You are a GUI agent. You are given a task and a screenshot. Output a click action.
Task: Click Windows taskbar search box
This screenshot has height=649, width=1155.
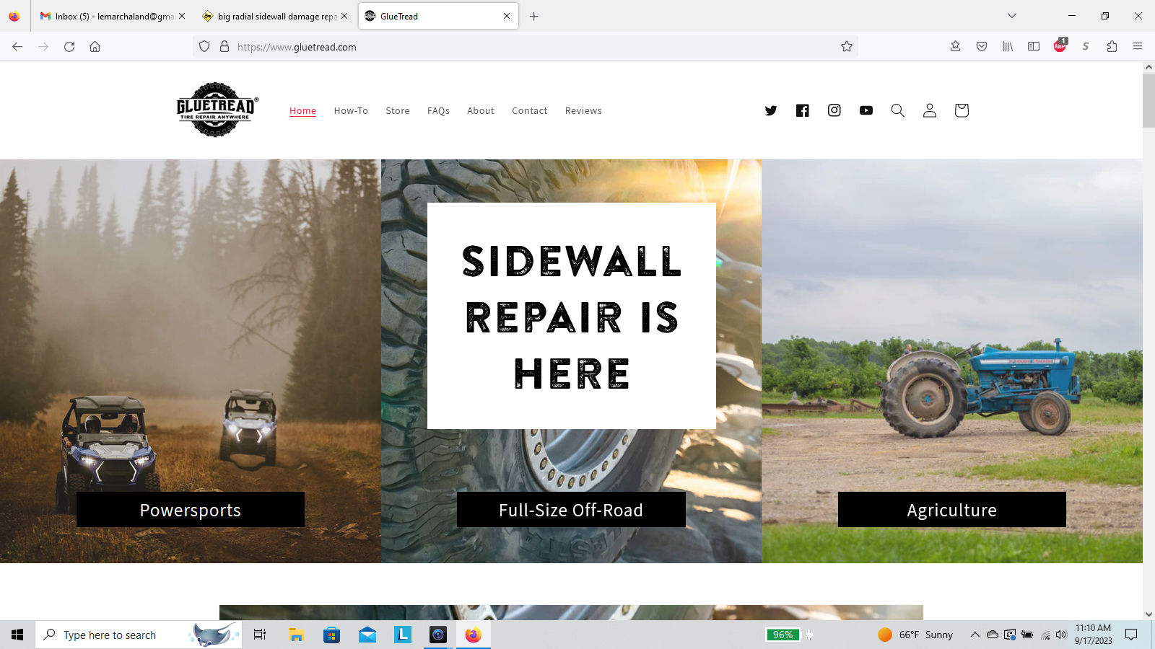139,635
